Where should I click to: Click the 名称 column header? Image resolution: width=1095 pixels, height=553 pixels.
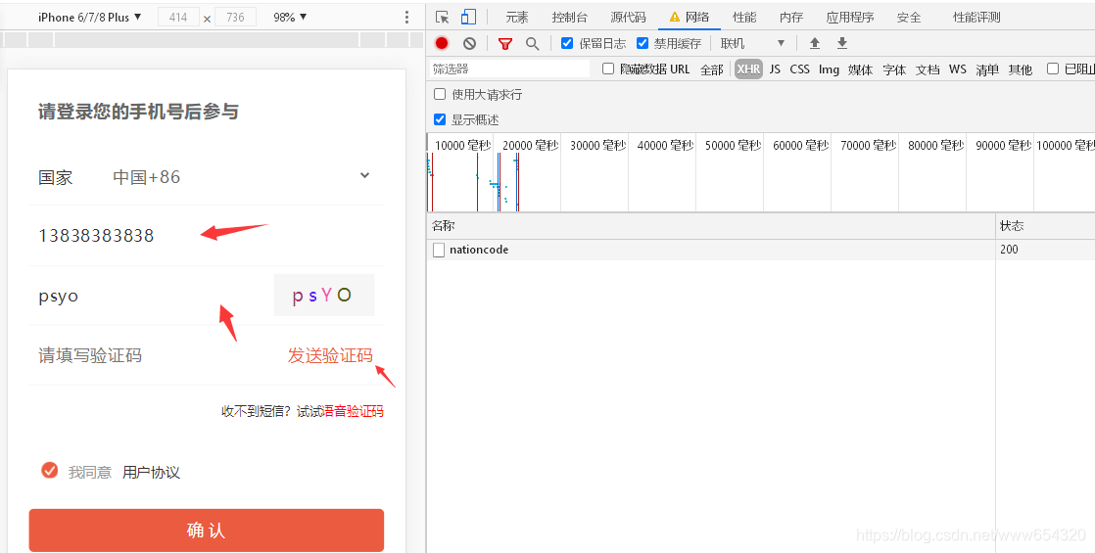point(711,226)
